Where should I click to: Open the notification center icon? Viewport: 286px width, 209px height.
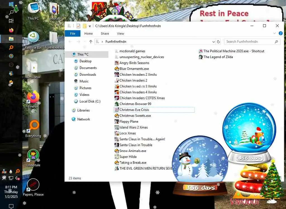(x=11, y=206)
